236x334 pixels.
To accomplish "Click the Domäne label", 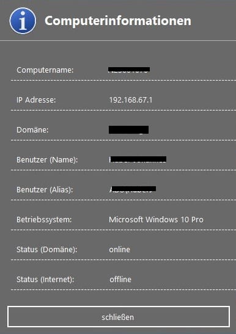I will tap(32, 129).
